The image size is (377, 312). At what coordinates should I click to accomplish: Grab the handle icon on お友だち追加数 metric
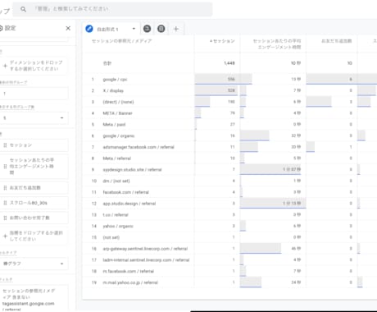5,188
